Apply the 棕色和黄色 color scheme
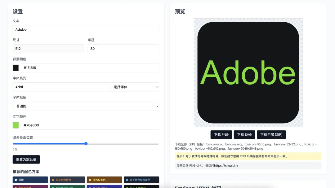Image resolution: width=335 pixels, height=188 pixels. click(104, 180)
